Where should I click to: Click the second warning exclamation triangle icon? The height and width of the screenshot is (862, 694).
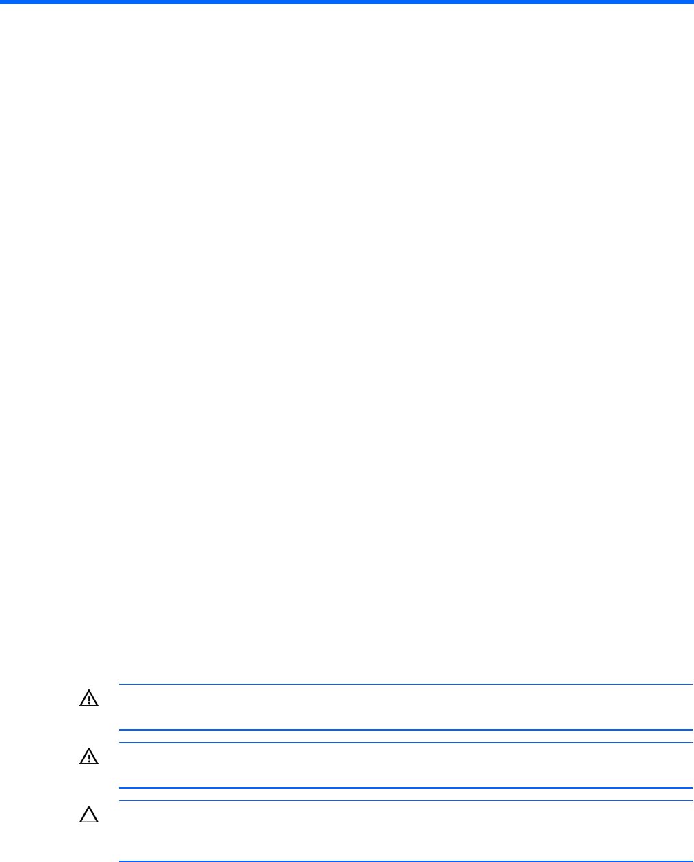(88, 757)
